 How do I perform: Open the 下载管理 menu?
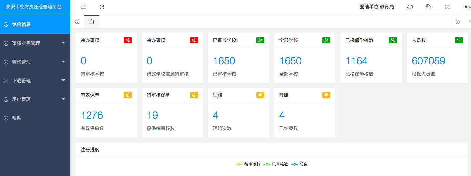35,81
